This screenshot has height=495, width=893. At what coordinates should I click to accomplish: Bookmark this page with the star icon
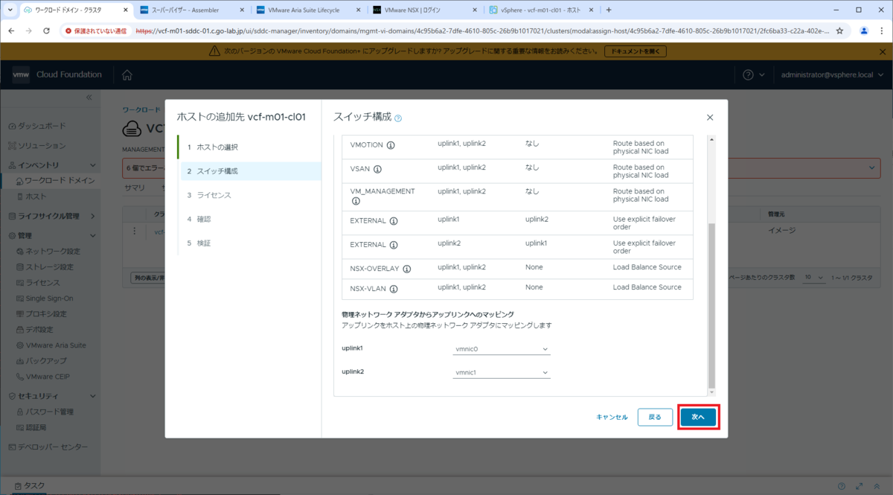click(x=839, y=31)
